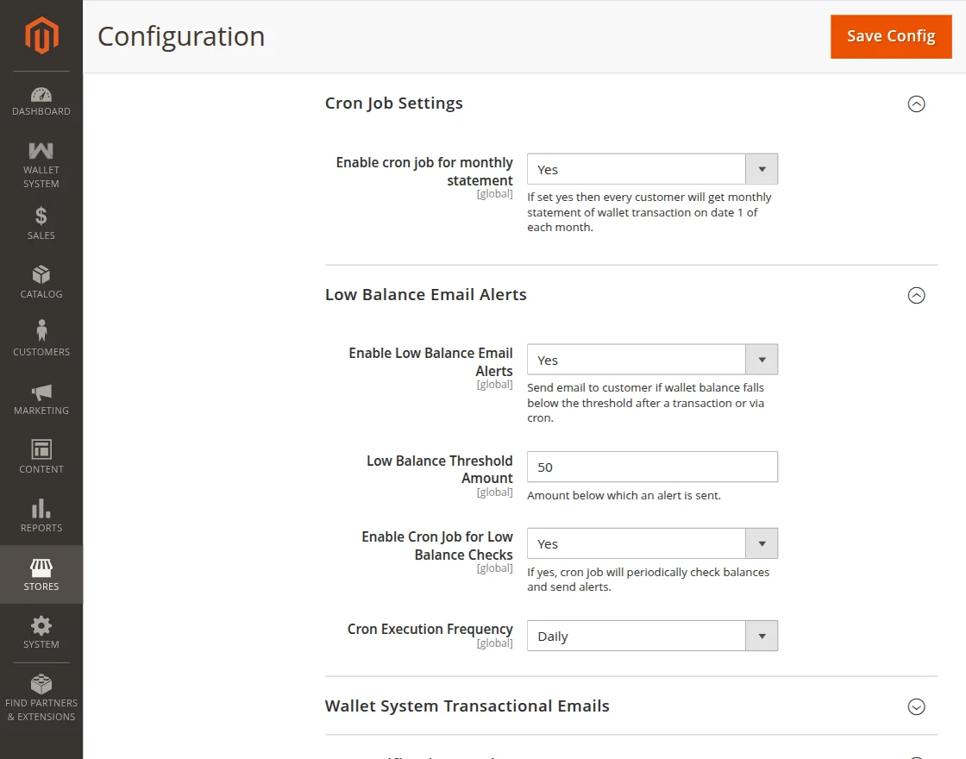Click the Low Balance Threshold Amount label
Image resolution: width=966 pixels, height=759 pixels.
pyautogui.click(x=439, y=469)
